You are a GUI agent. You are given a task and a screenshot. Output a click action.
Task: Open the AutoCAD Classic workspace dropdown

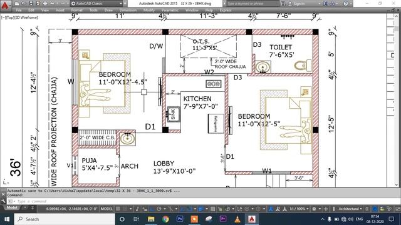[96, 4]
